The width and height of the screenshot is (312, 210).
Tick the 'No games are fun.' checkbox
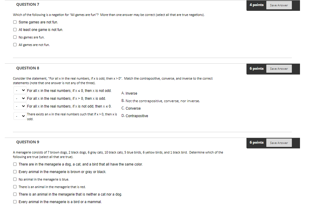tap(15, 37)
